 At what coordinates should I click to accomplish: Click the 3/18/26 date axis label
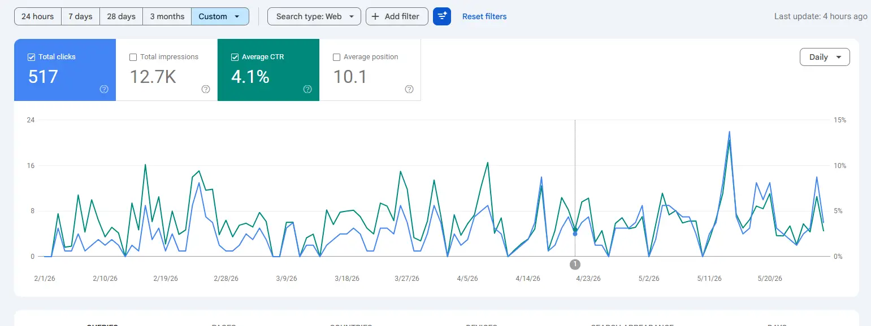[x=347, y=279]
